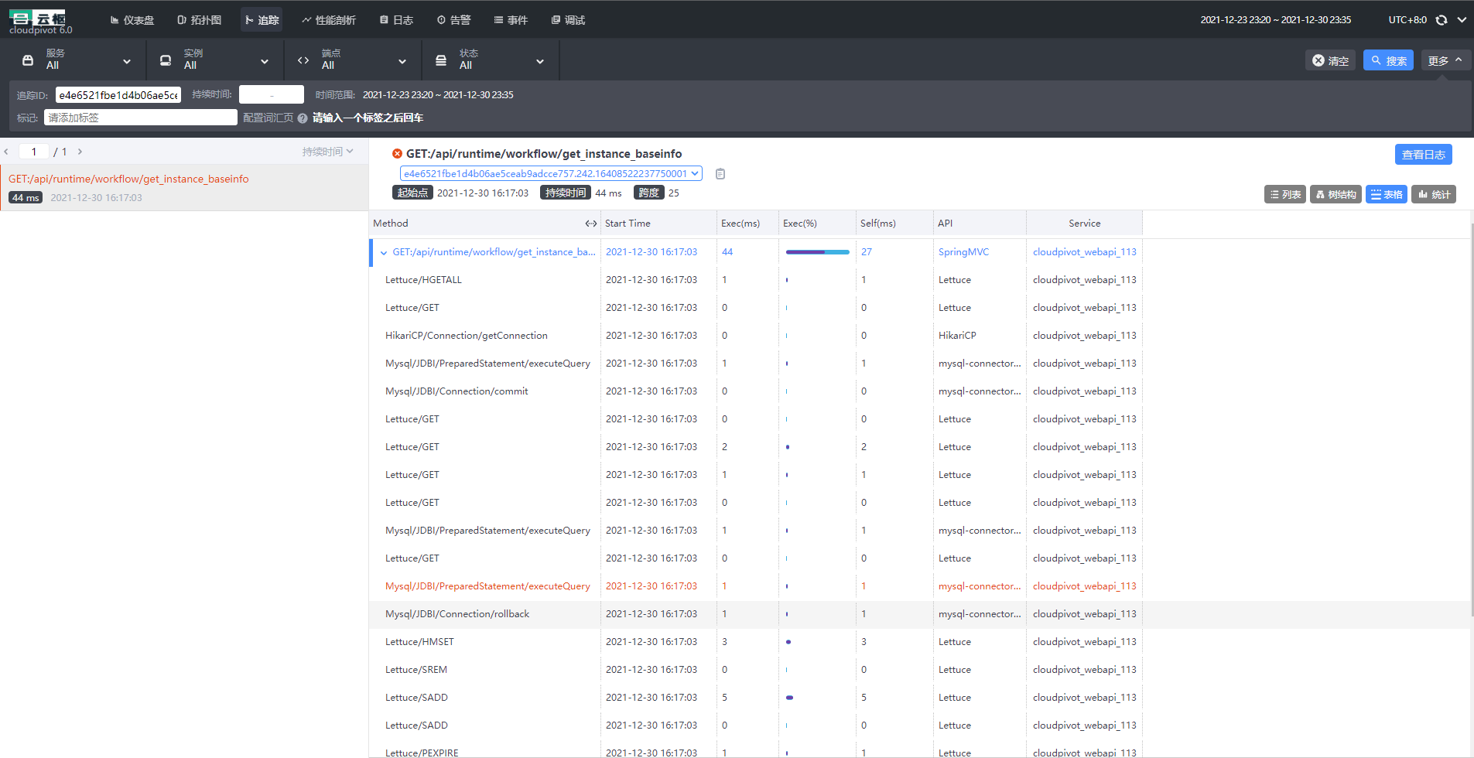
Task: Click the 清空 clear button
Action: tap(1331, 60)
